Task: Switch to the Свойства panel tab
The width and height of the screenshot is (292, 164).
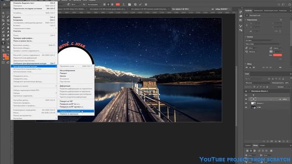Action: point(248,10)
